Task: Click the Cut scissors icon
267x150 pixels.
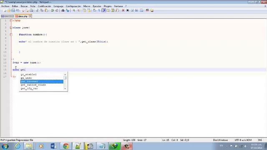Action: point(37,10)
